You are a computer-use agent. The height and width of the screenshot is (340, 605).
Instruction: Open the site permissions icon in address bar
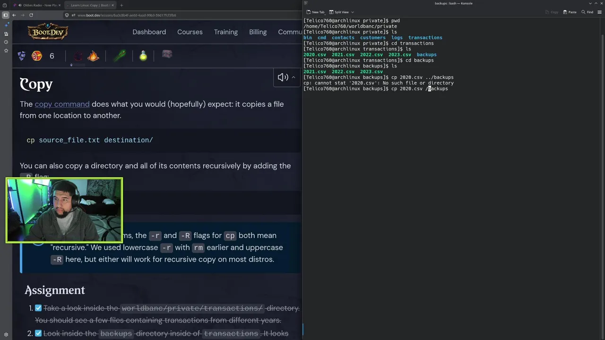pyautogui.click(x=73, y=15)
